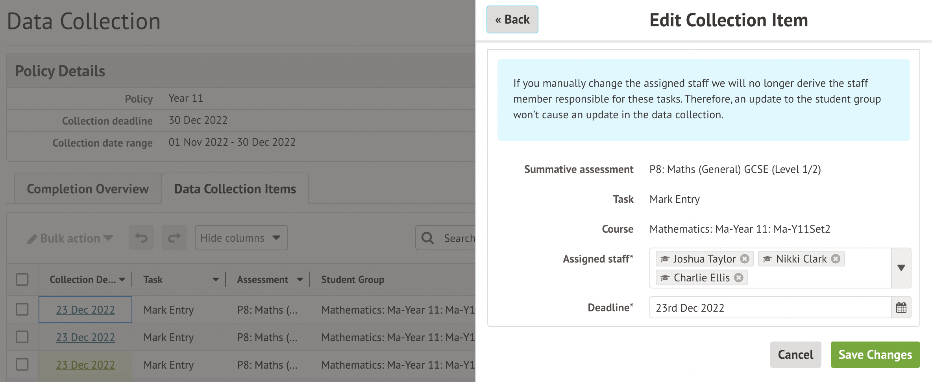Click the Cancel button

point(795,354)
